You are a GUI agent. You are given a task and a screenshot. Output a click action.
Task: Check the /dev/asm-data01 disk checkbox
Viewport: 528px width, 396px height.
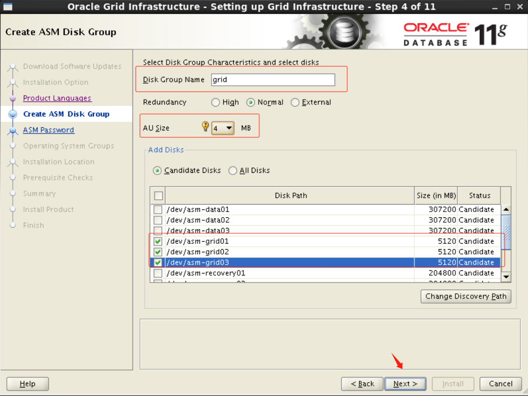coord(159,209)
